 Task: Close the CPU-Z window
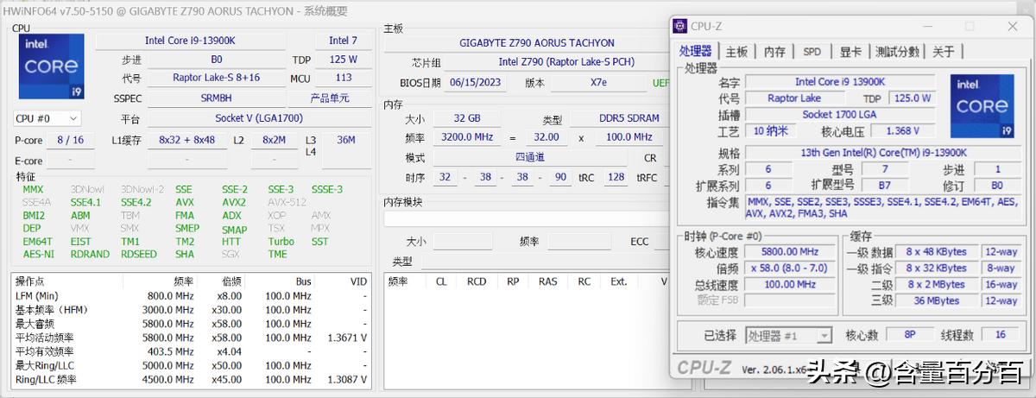point(1013,26)
